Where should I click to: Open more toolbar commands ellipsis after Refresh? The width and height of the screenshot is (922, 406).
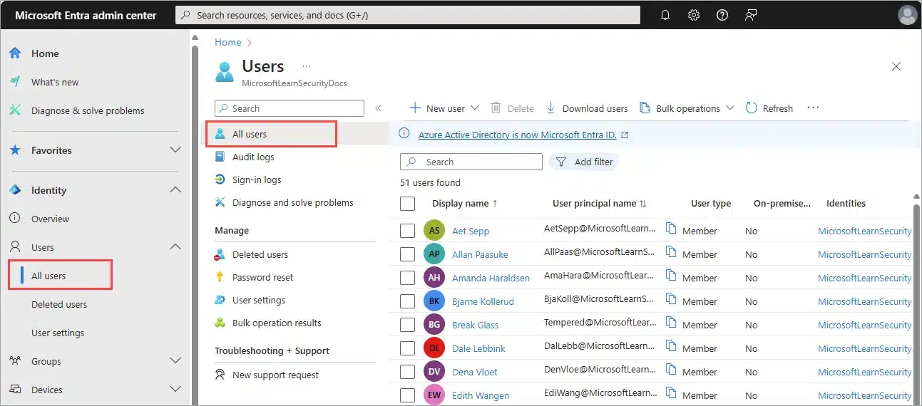pos(813,108)
